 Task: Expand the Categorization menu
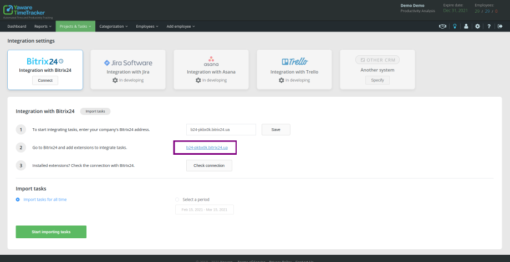click(114, 27)
